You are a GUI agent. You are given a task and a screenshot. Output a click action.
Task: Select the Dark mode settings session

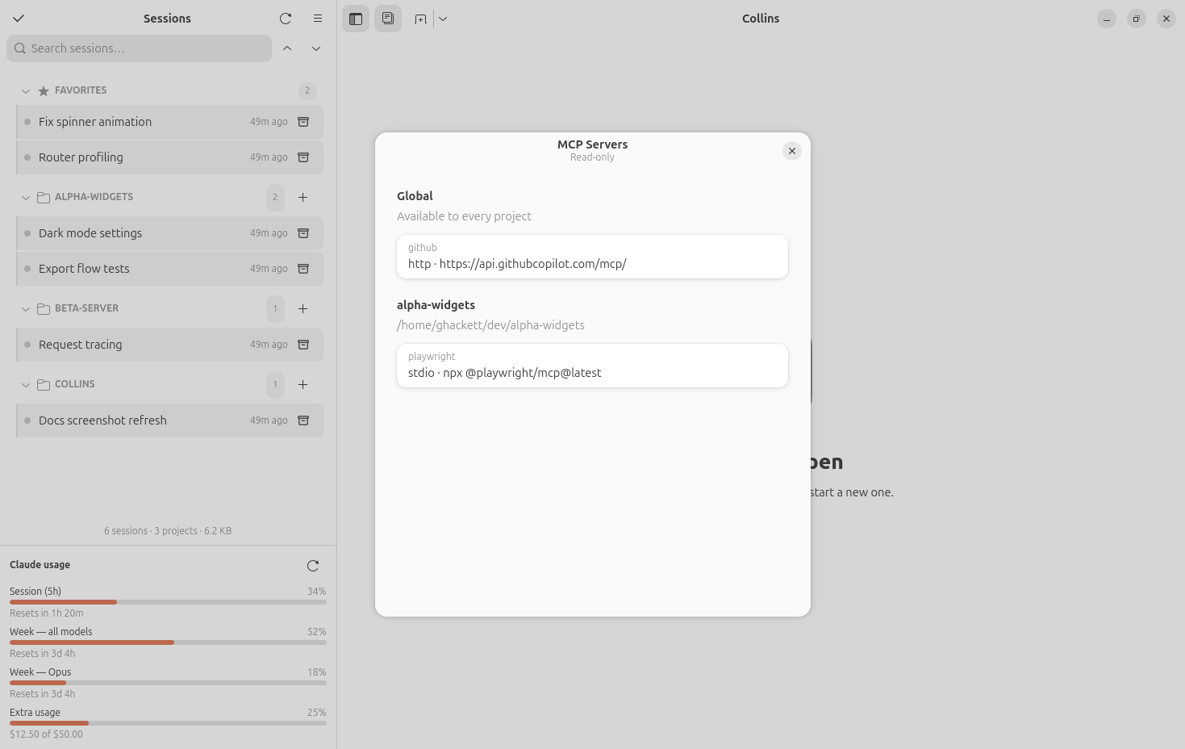[x=169, y=233]
